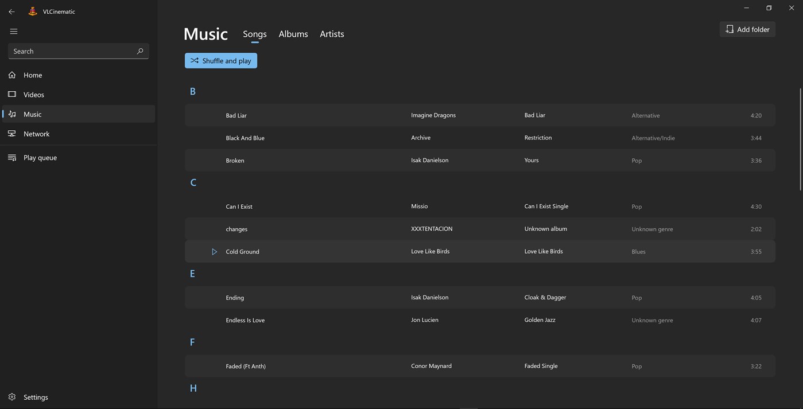Click the search magnifier icon
The height and width of the screenshot is (409, 803).
140,51
